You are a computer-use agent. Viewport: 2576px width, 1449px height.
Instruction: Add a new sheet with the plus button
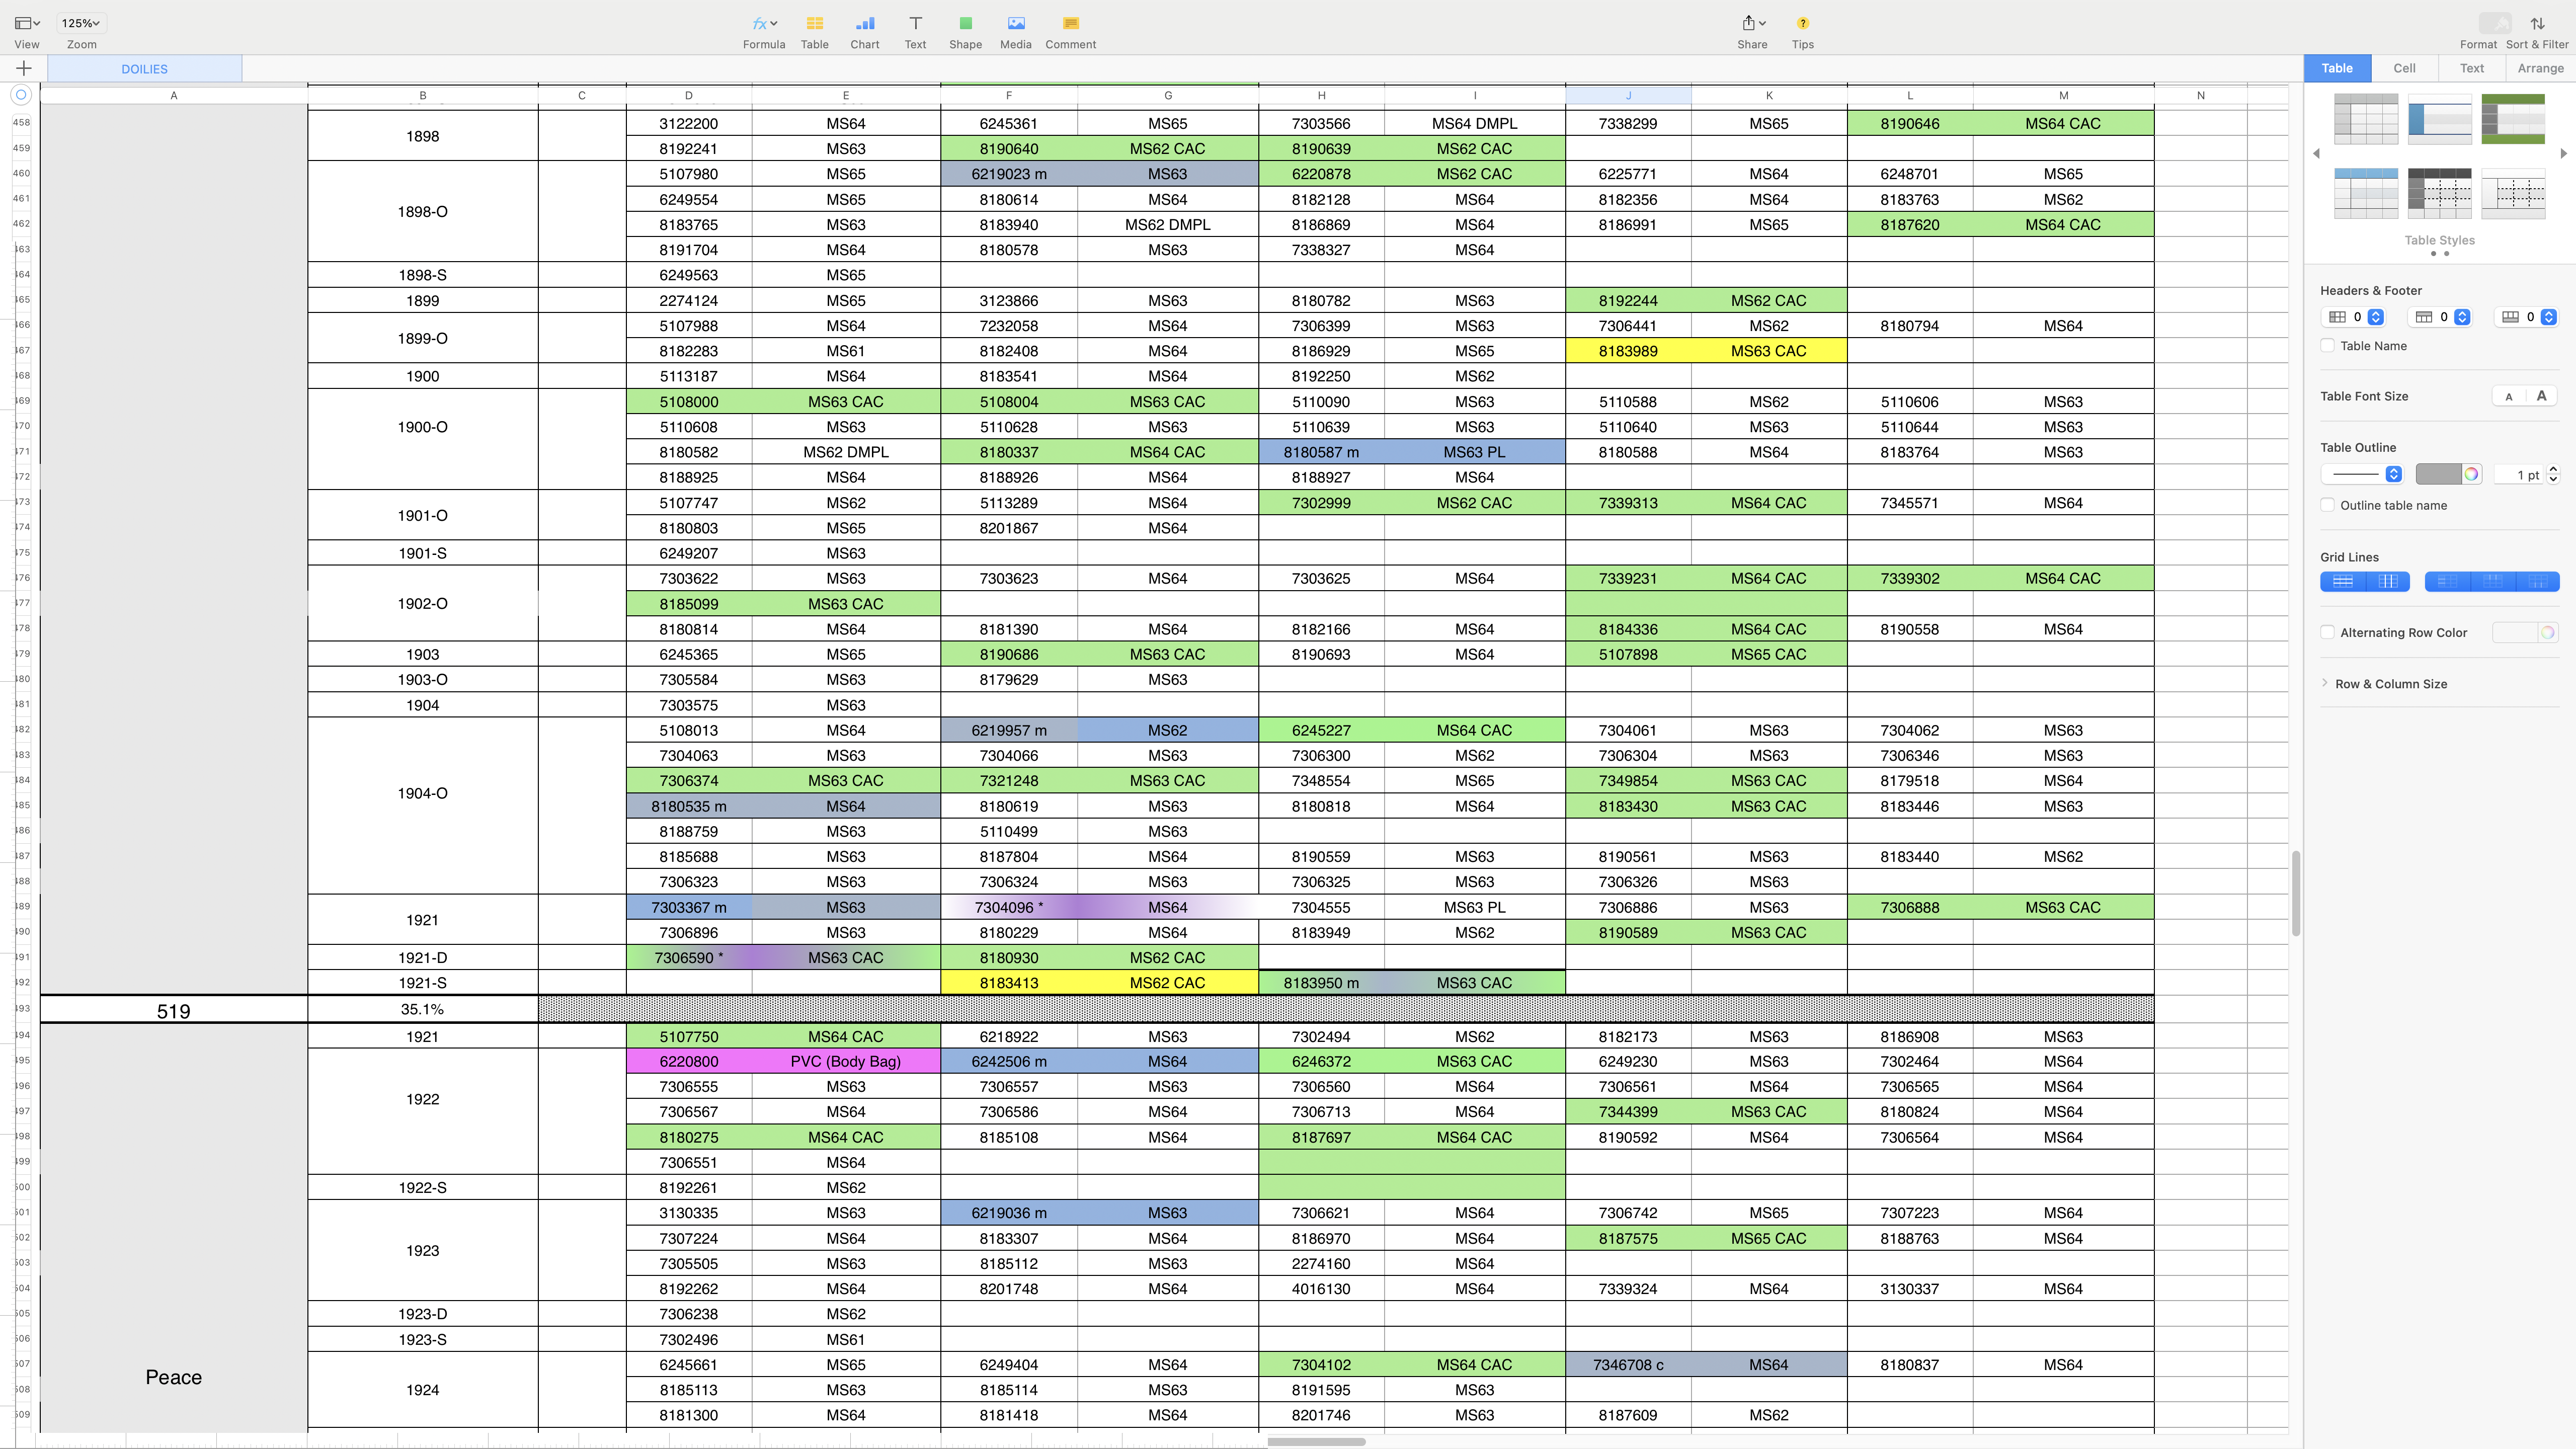click(24, 68)
